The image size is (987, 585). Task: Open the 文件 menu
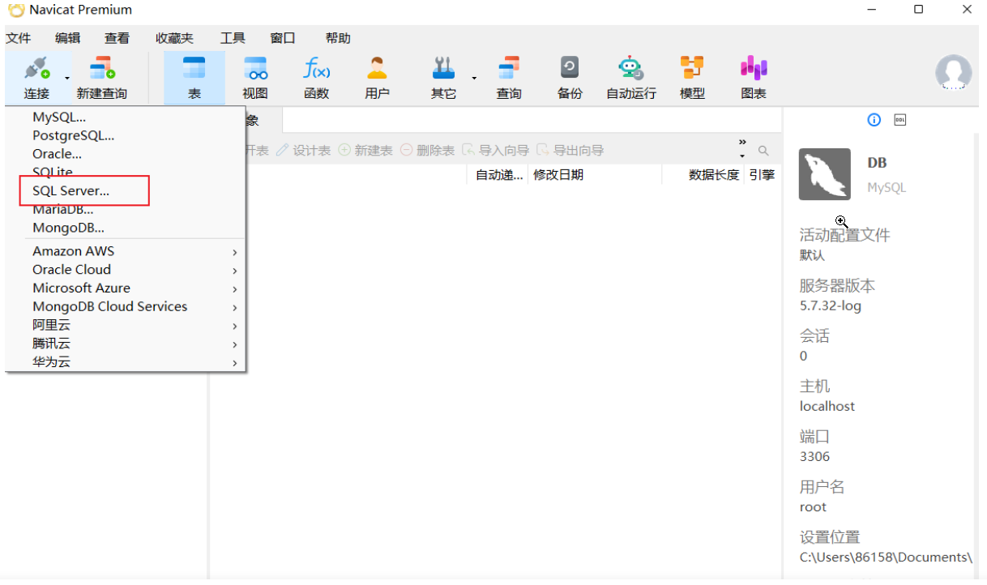tap(18, 38)
